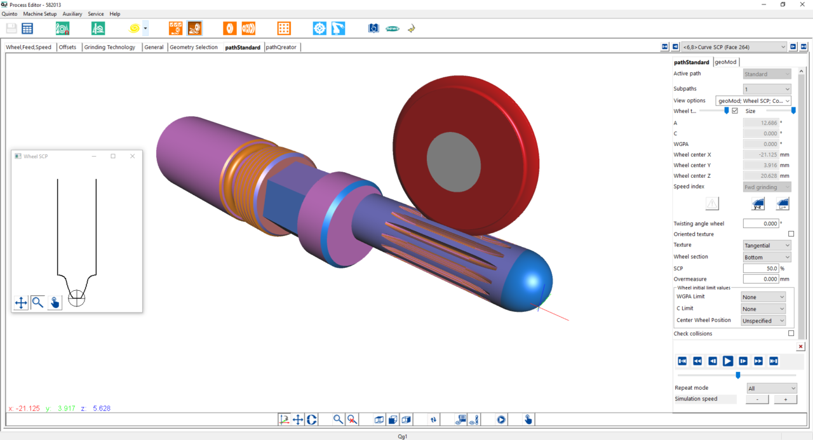
Task: Open the Auxiliary menu
Action: [72, 13]
